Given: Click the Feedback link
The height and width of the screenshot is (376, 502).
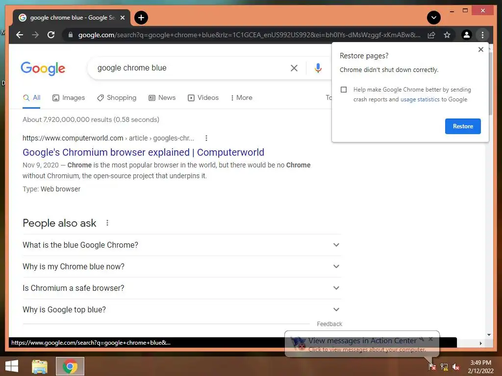Looking at the screenshot, I should tap(329, 324).
